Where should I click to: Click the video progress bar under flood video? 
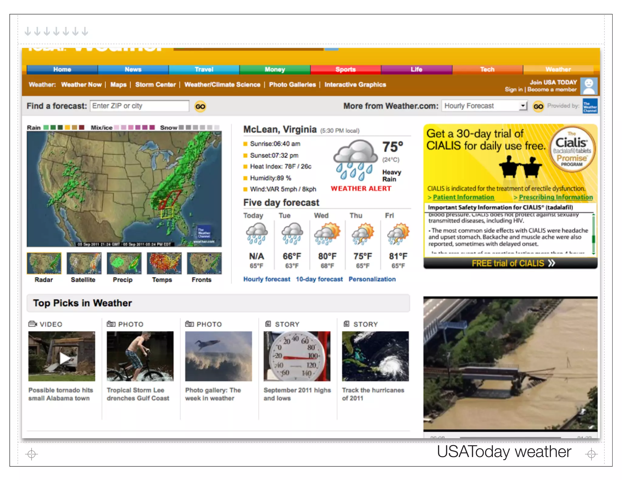[x=510, y=437]
